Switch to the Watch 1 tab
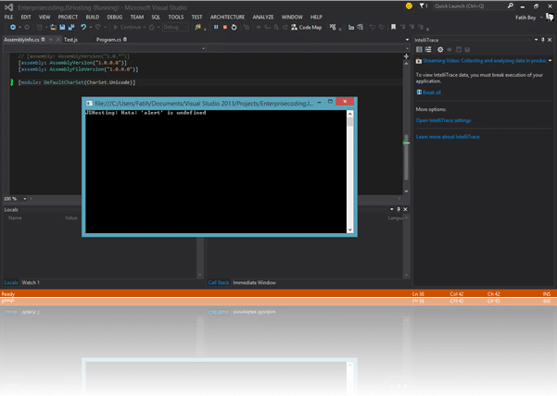 pos(31,282)
